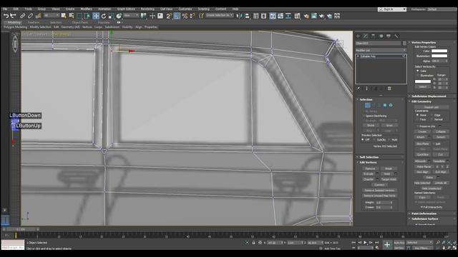Click the Collapse button in Edit Geometry

point(441,131)
